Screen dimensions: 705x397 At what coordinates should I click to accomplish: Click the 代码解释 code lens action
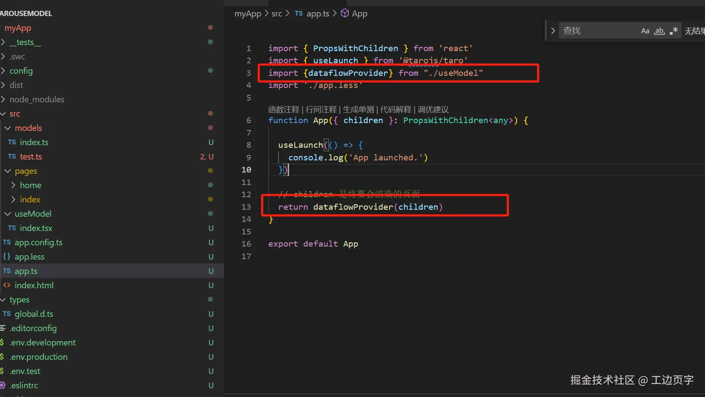pyautogui.click(x=396, y=110)
